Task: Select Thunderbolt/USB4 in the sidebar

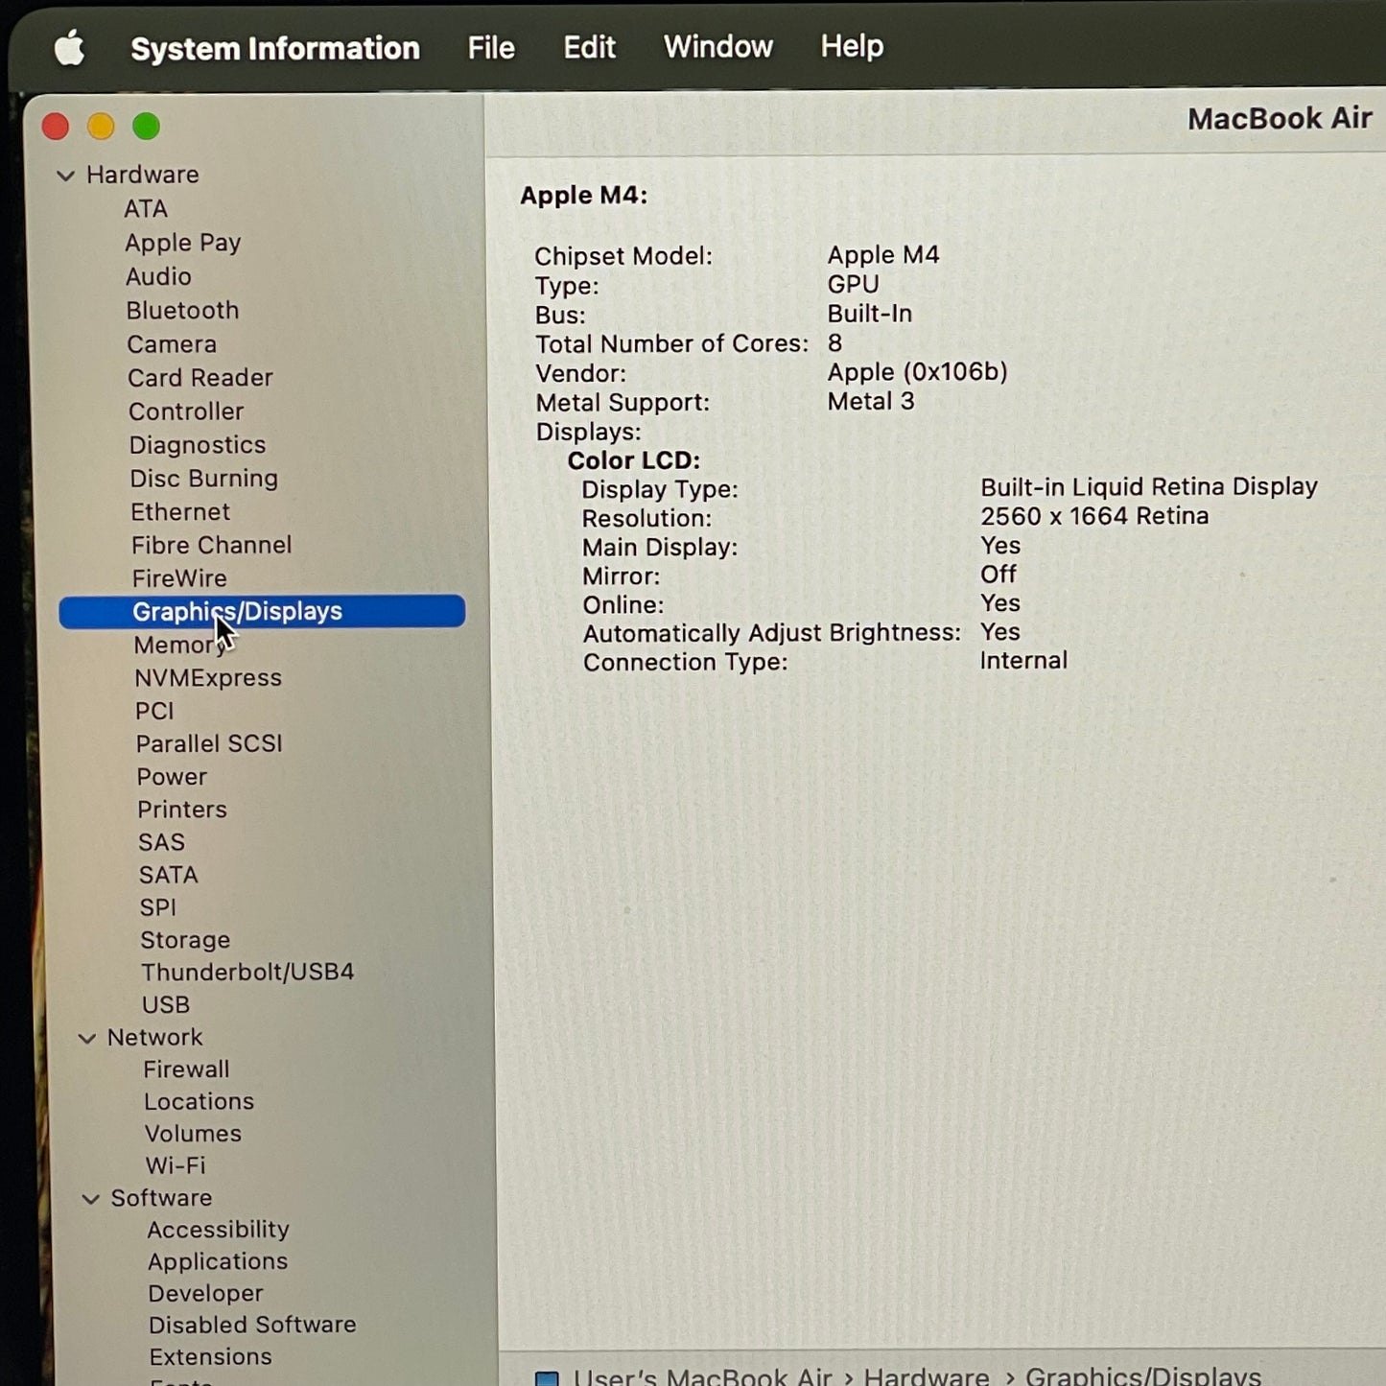Action: coord(247,973)
